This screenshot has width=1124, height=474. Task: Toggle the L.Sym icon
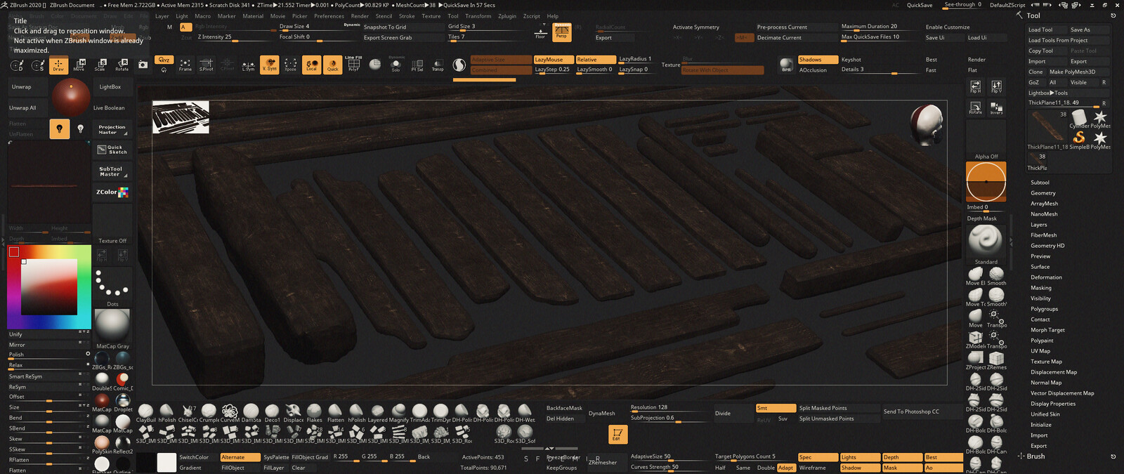tap(249, 65)
